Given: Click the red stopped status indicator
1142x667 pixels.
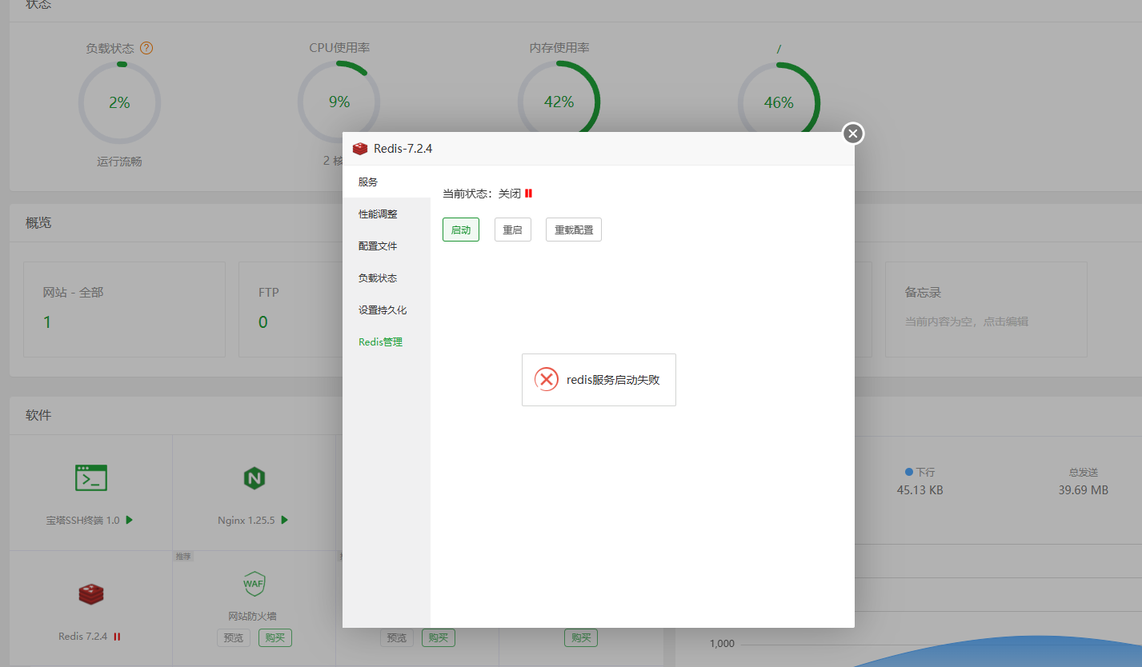Looking at the screenshot, I should click(x=529, y=194).
